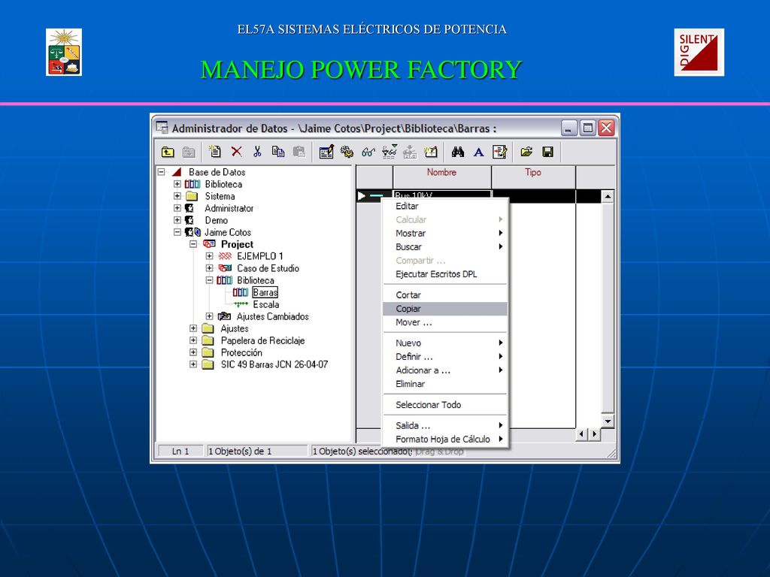This screenshot has width=770, height=577.
Task: Choose Eliminar from context menu
Action: pos(445,384)
